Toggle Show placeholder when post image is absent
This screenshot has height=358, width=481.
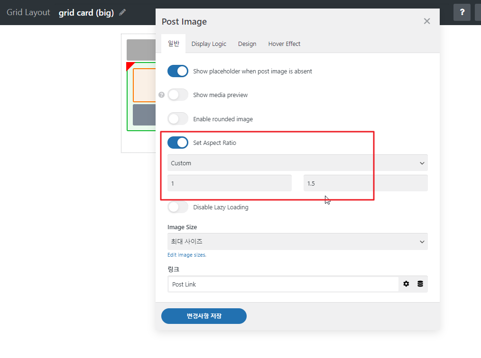click(177, 71)
